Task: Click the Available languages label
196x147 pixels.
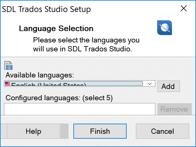Action: [40, 75]
